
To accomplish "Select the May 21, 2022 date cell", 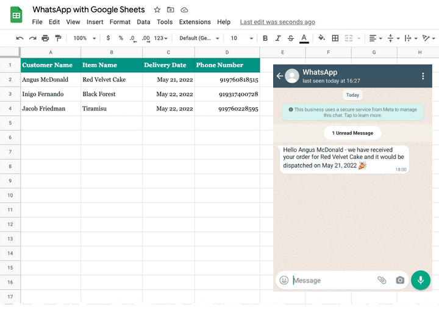I will pyautogui.click(x=168, y=80).
